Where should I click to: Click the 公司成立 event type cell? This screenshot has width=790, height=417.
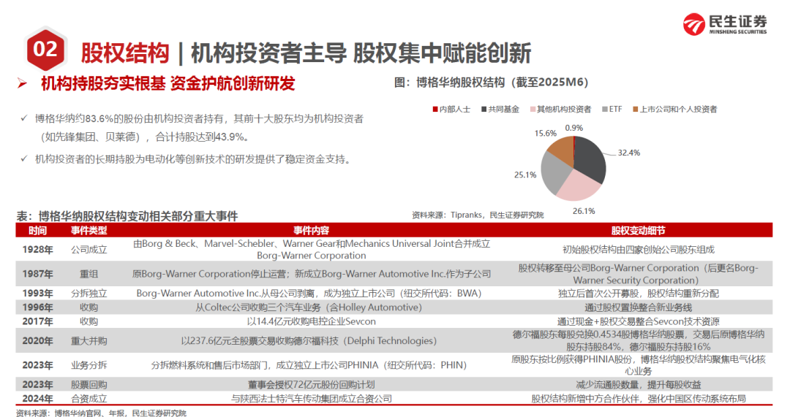[x=89, y=250]
